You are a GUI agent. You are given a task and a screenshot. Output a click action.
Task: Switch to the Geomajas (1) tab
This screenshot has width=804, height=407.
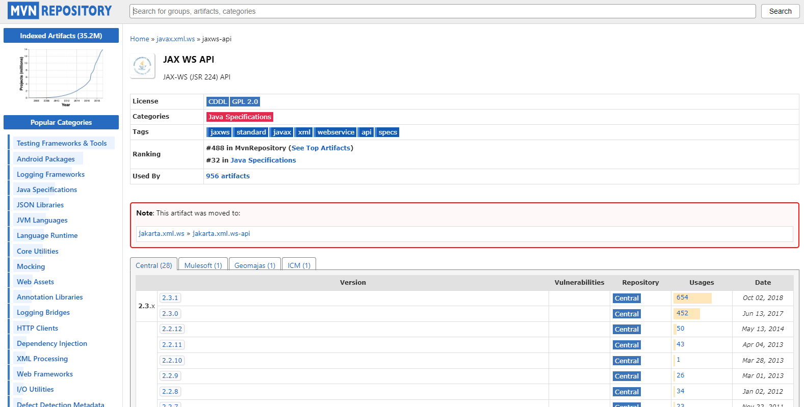click(x=255, y=265)
